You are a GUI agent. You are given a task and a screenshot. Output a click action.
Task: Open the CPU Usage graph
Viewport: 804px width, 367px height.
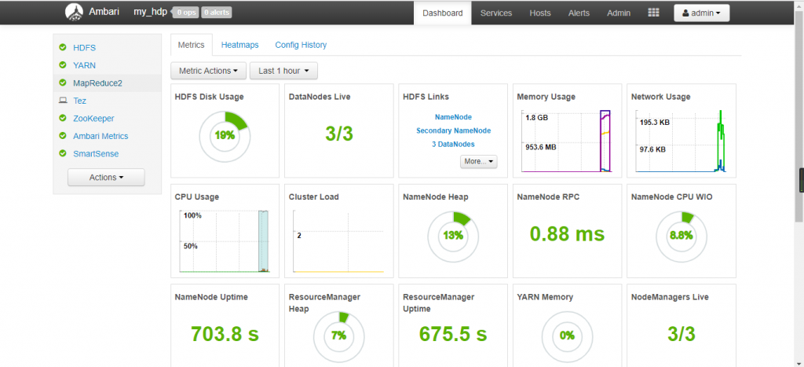[224, 240]
